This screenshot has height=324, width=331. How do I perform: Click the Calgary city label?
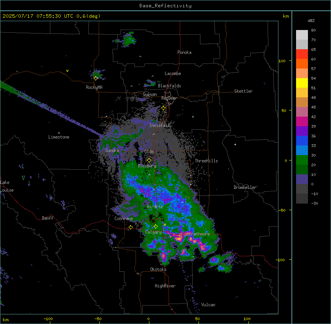tap(153, 232)
